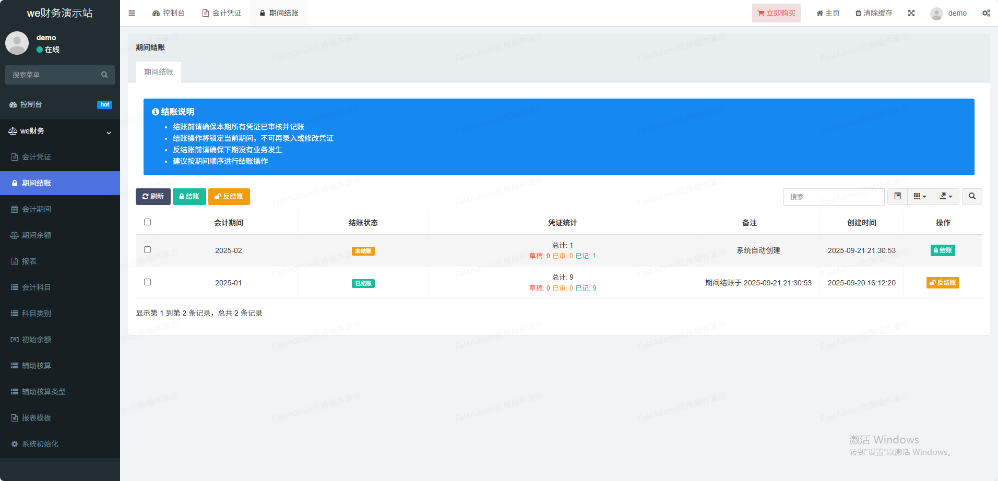
Task: Click the 刷新 refresh button
Action: pos(153,197)
